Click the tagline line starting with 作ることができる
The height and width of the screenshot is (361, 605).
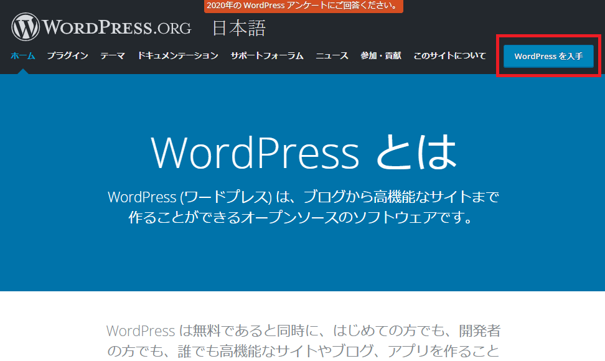click(x=302, y=218)
